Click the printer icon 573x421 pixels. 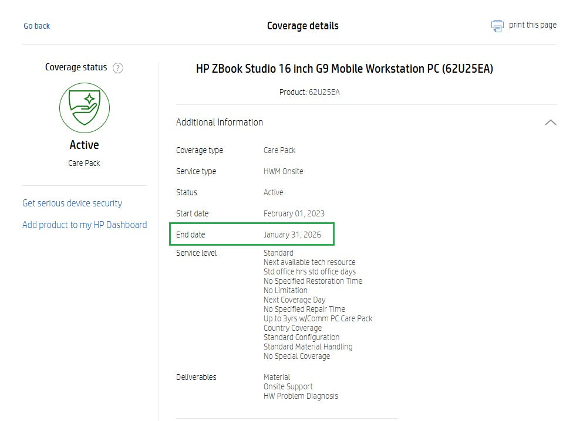pos(497,26)
